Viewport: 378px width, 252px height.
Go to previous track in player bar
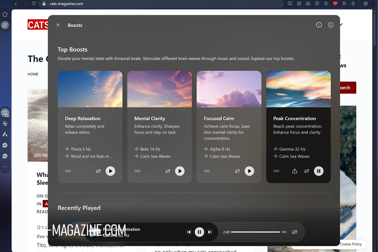point(189,232)
